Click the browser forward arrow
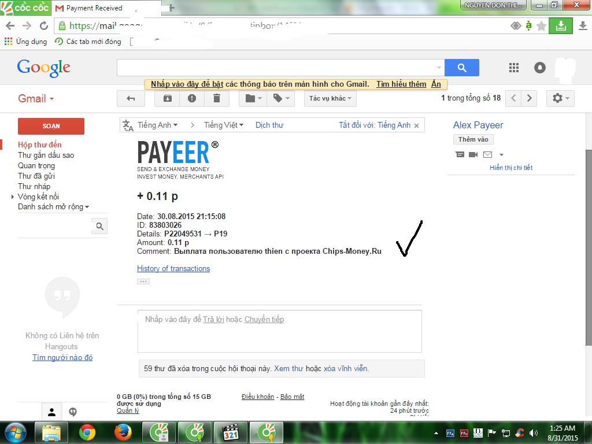The image size is (592, 444). [x=27, y=25]
